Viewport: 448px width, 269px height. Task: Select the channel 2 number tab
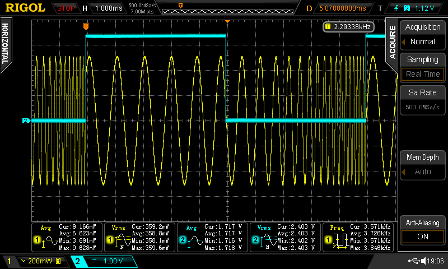(77, 261)
